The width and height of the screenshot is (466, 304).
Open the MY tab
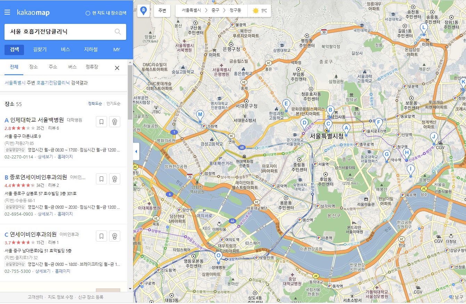click(116, 50)
